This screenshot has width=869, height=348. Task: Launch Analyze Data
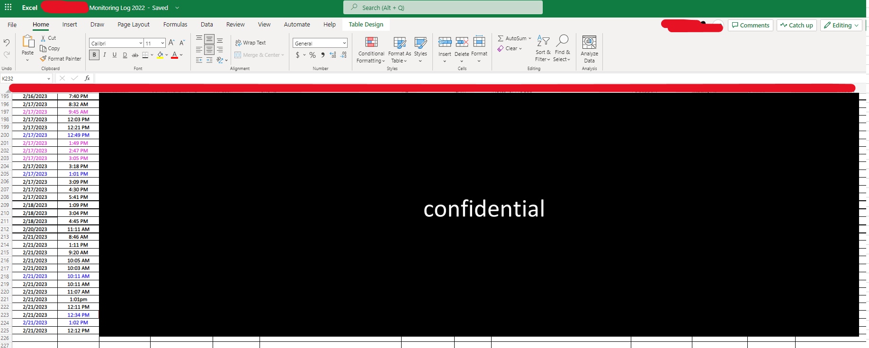tap(590, 49)
